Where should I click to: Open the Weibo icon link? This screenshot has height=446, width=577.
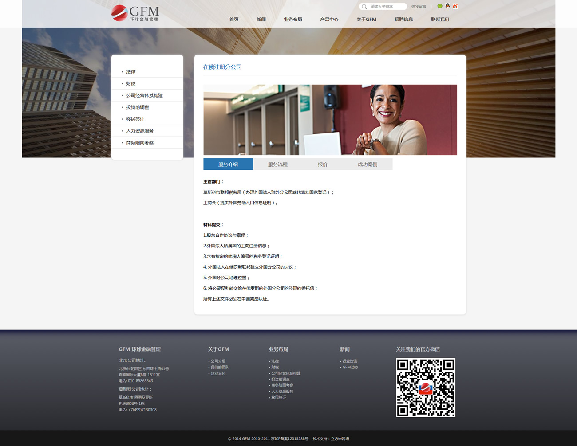tap(455, 6)
